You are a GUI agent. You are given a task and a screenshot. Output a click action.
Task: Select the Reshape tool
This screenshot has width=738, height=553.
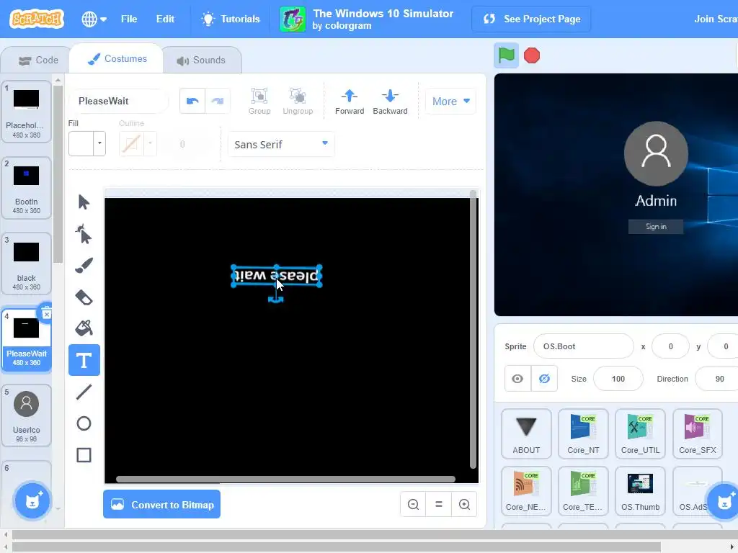[x=84, y=234]
